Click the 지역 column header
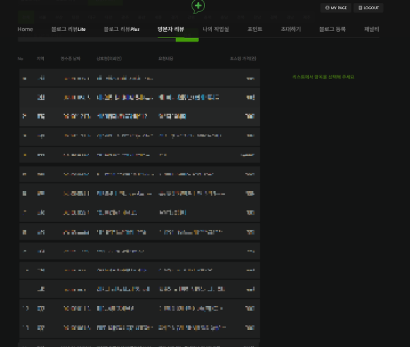Screen dimensions: 410x347 [40, 59]
